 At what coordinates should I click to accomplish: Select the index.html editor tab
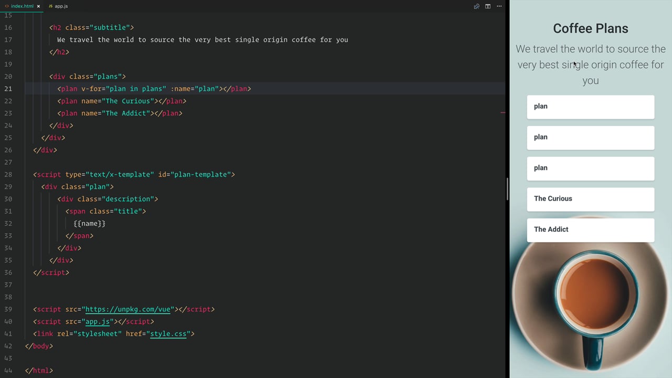point(22,6)
